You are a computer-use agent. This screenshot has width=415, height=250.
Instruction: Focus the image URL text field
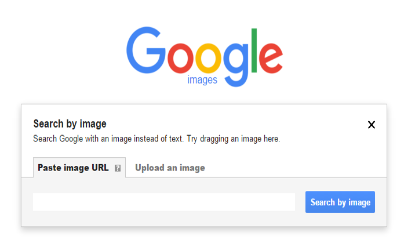point(164,202)
